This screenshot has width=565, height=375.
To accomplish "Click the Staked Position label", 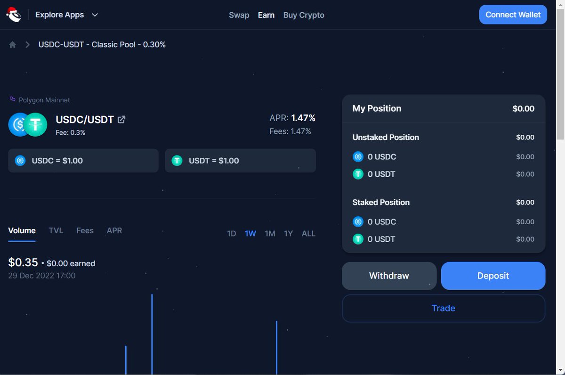I will pos(381,203).
